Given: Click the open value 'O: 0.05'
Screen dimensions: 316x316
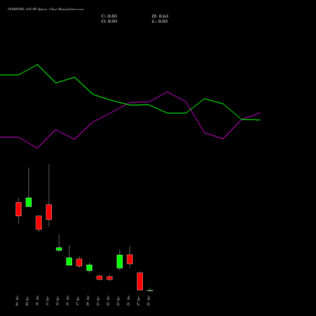Looking at the screenshot, I should tap(109, 21).
